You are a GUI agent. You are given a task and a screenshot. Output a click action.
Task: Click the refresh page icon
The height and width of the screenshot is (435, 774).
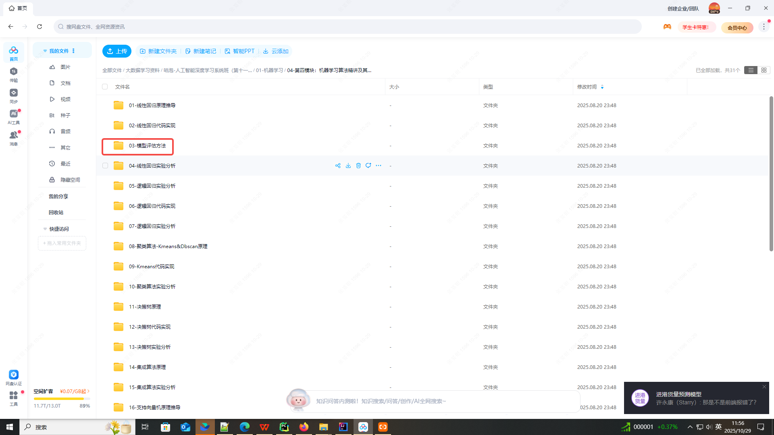coord(40,27)
